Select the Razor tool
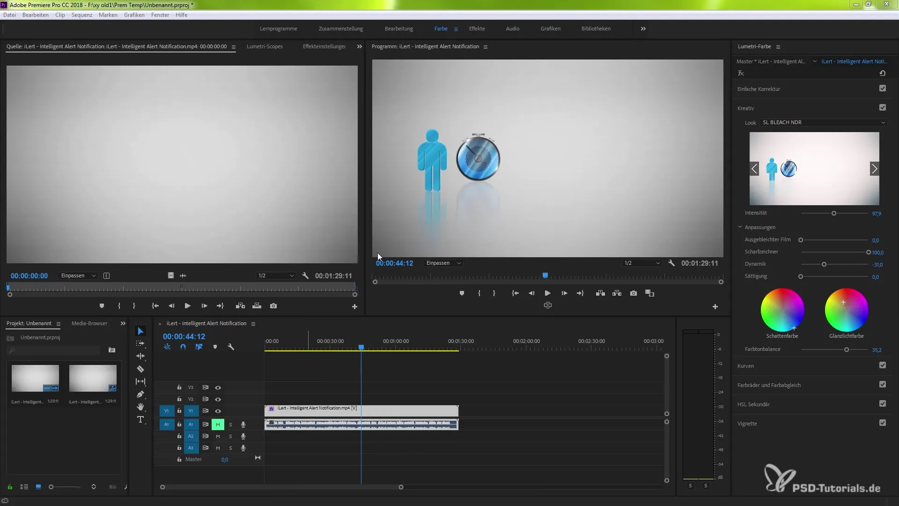 140,369
